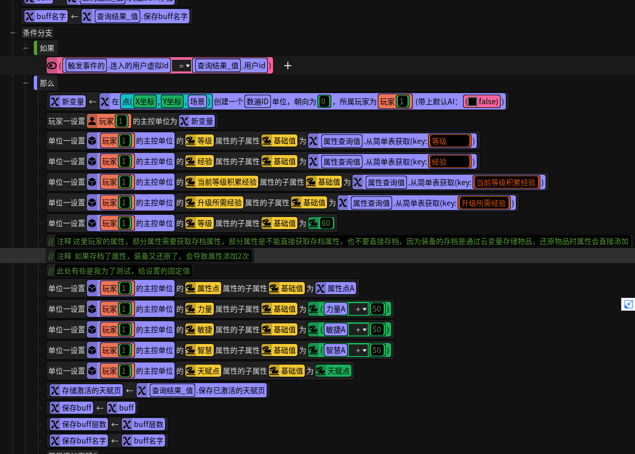635x454 pixels.
Task: Collapse the 条件分支 tree node
Action: (13, 32)
